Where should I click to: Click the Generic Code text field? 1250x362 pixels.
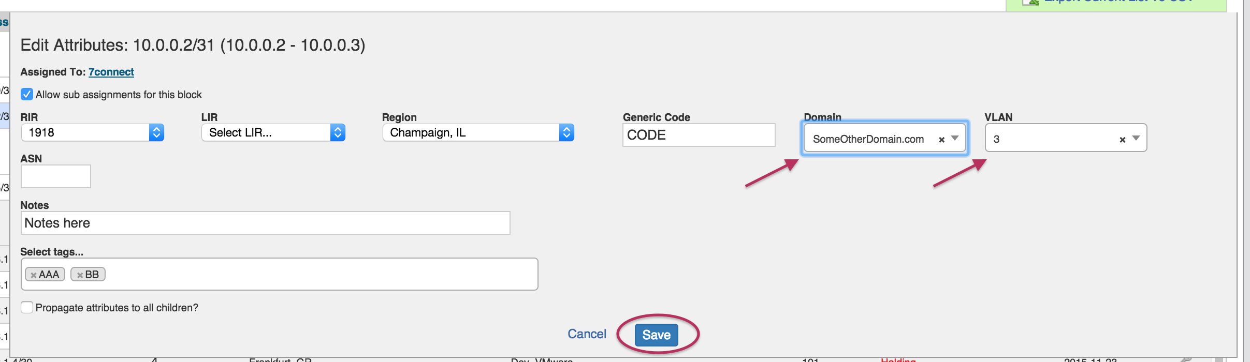699,135
